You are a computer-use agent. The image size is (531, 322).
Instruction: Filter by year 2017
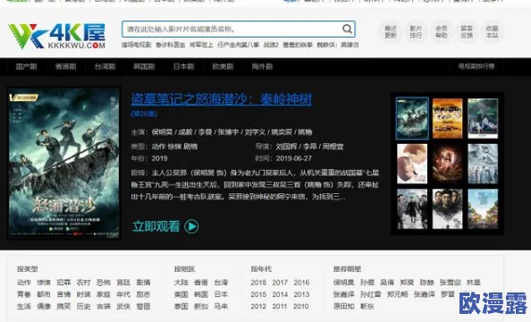(280, 283)
